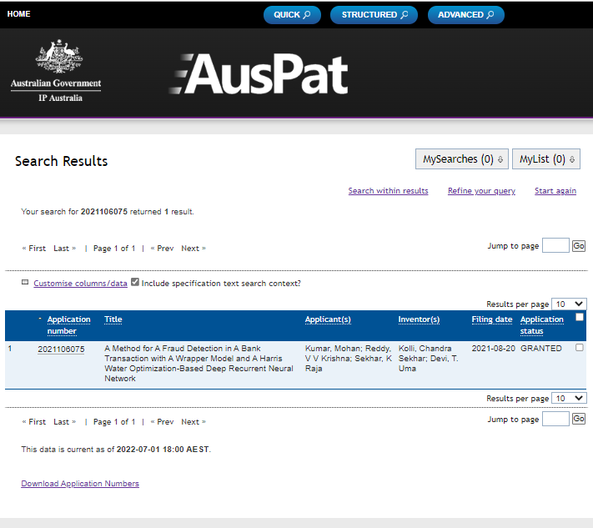Sort by Application number column
Screen dimensions: 593x528
(69, 325)
